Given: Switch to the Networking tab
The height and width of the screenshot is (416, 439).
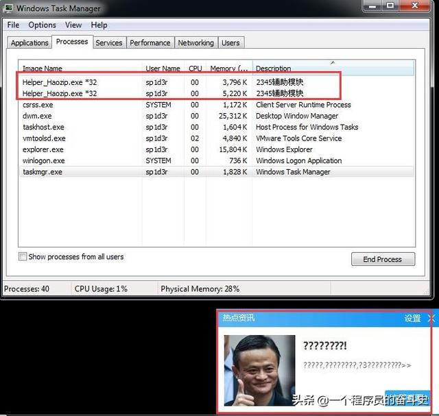Looking at the screenshot, I should [x=195, y=42].
